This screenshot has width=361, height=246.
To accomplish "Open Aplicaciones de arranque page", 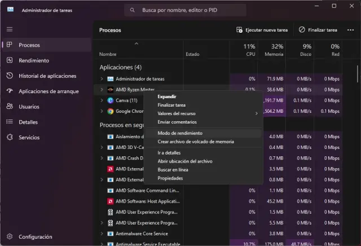I will pos(49,91).
